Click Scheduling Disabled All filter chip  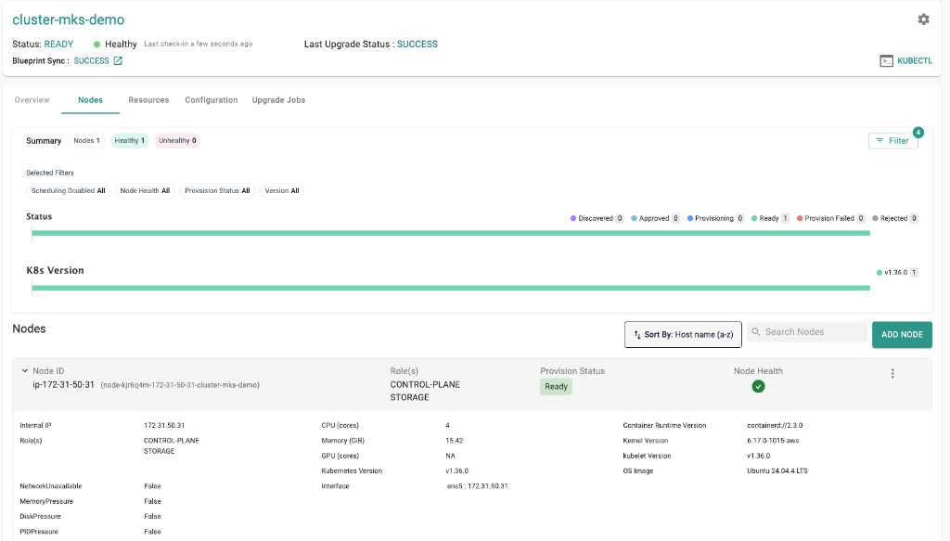click(x=68, y=191)
